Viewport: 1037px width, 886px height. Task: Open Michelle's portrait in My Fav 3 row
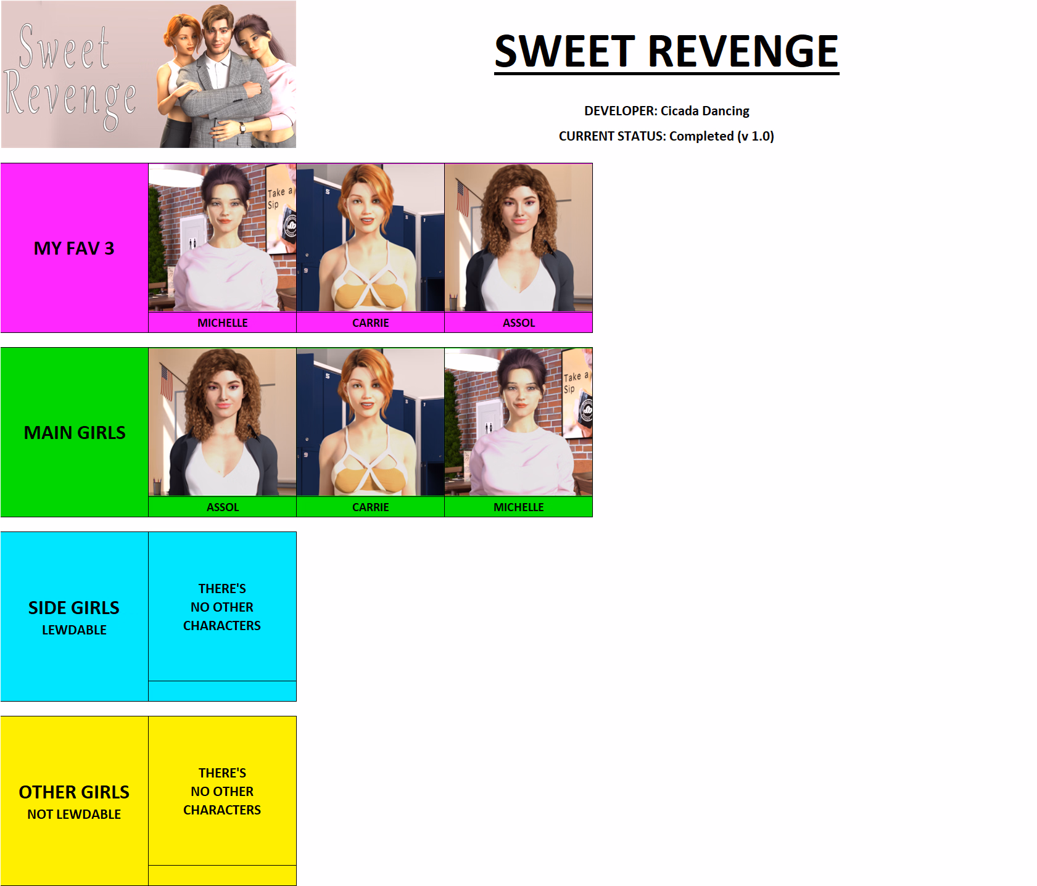(x=222, y=237)
